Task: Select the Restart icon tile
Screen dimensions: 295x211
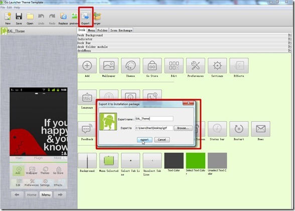Action: 239,129
